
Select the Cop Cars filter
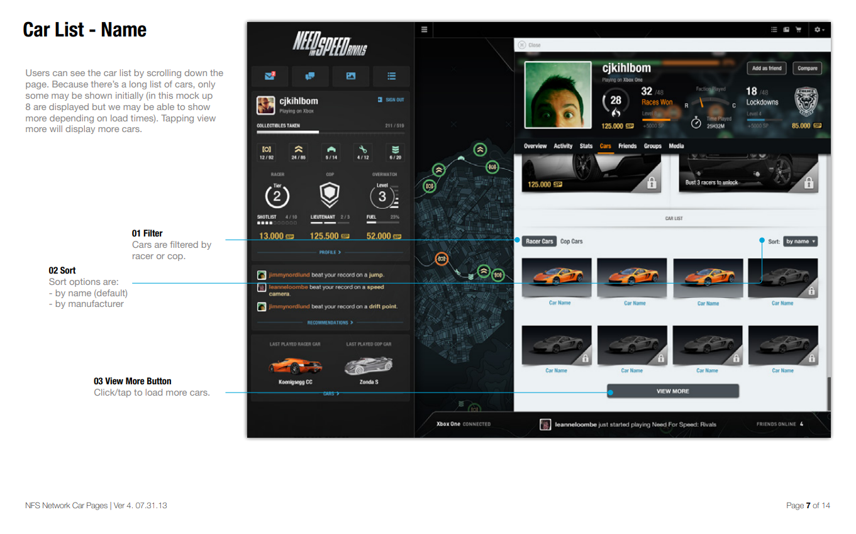(x=572, y=242)
